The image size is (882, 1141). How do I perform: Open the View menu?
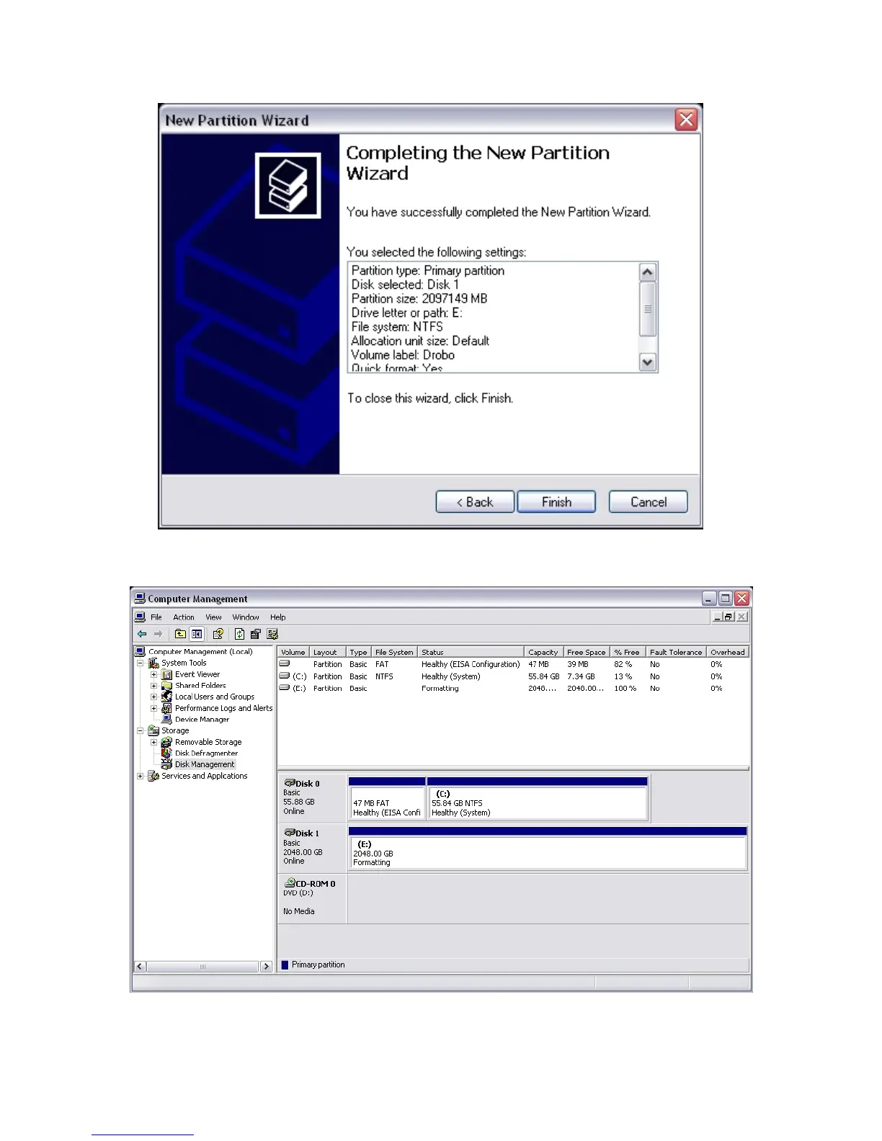(213, 617)
